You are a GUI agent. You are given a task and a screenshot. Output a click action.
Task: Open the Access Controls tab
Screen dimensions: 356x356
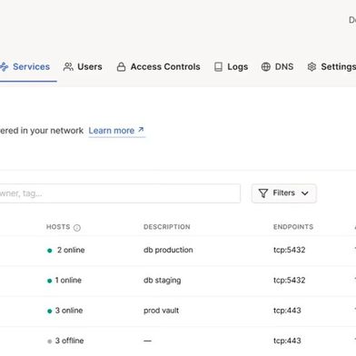[158, 66]
